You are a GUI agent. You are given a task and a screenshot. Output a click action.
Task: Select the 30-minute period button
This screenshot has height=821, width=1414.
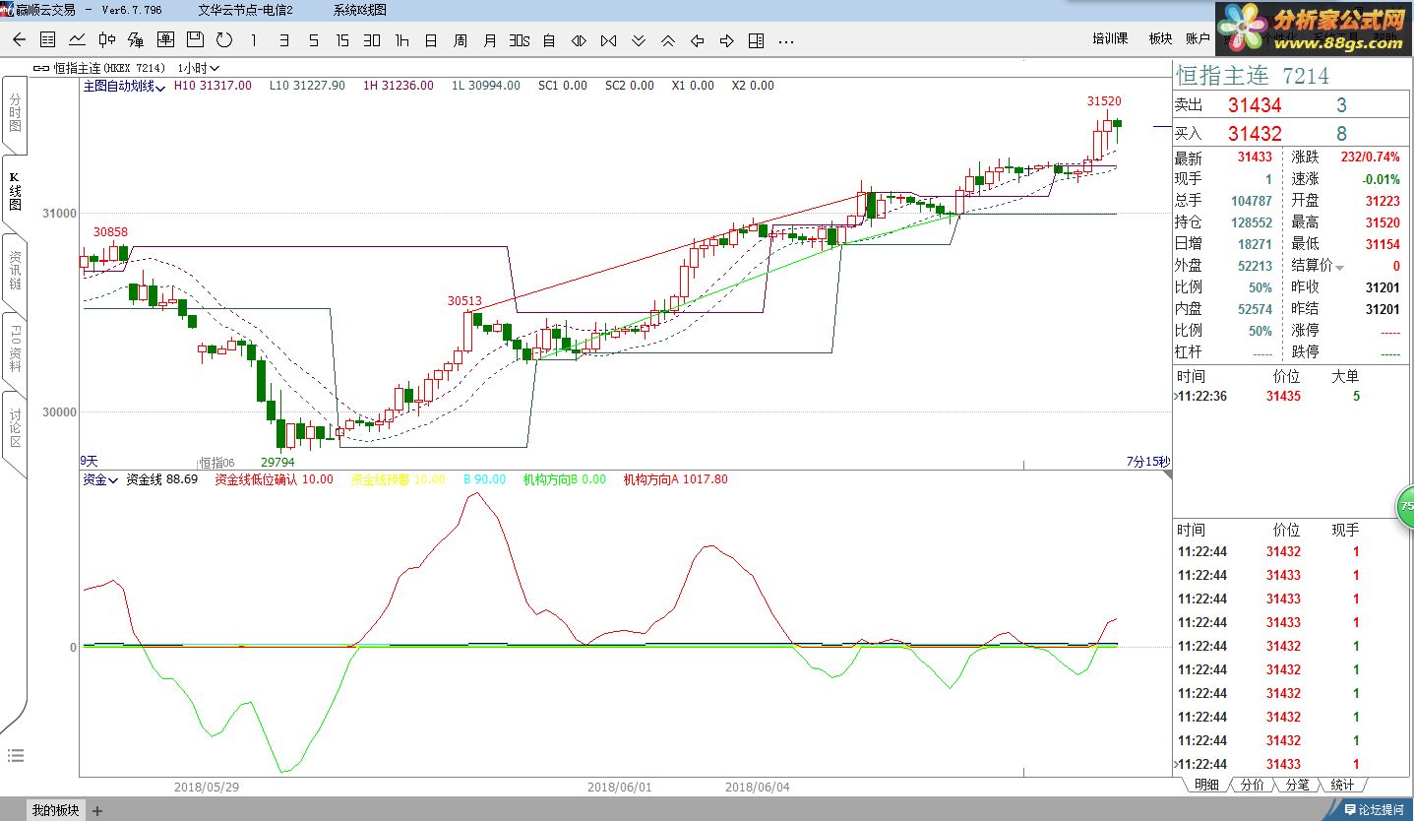[372, 40]
